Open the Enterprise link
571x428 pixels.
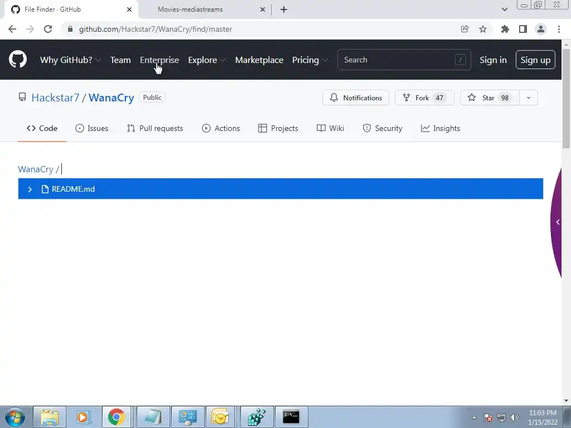pyautogui.click(x=159, y=60)
